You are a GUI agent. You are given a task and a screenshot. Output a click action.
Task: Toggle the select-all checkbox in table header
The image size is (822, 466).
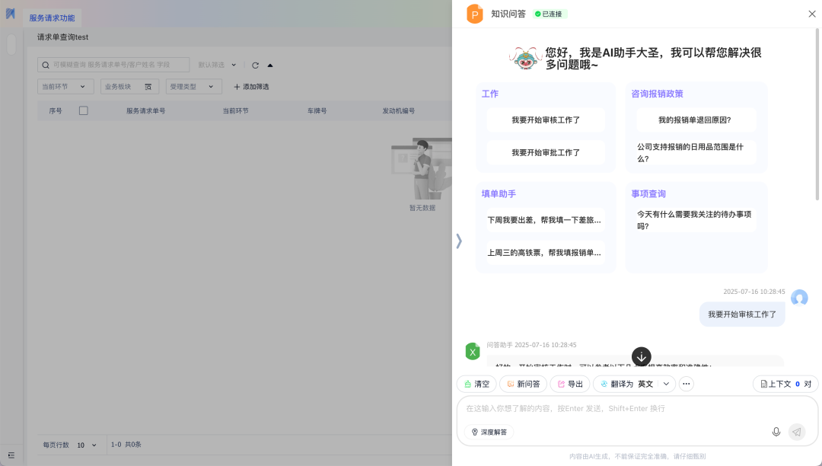tap(84, 110)
